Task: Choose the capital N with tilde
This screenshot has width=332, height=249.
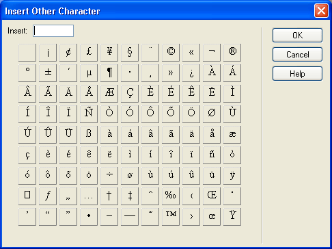Action: [x=89, y=114]
